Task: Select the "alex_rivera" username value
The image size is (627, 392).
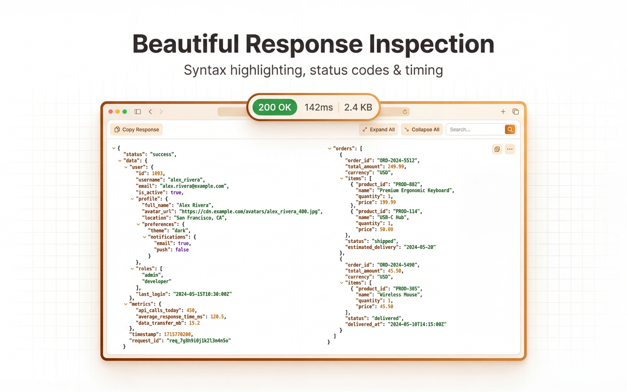Action: (x=186, y=180)
